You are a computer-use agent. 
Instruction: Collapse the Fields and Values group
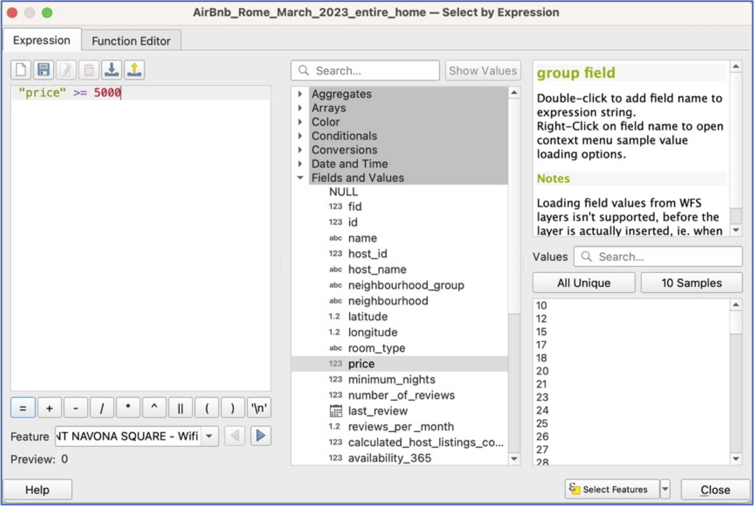(x=300, y=178)
